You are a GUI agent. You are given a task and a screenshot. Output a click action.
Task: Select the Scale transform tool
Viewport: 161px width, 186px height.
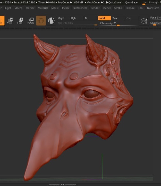(x=20, y=21)
